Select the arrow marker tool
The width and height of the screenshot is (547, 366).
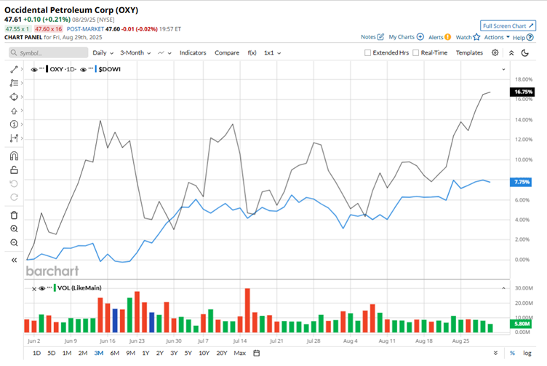[x=14, y=111]
